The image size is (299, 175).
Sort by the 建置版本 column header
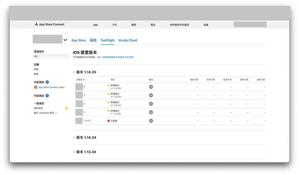(82, 79)
